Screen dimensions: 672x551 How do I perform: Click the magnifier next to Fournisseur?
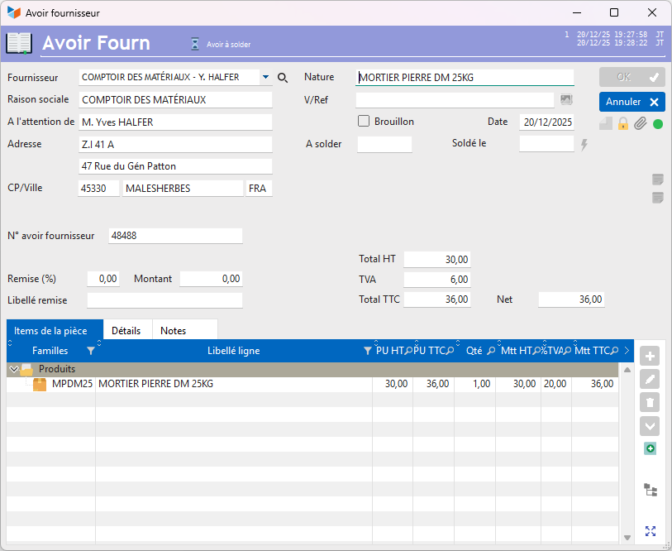[x=283, y=78]
